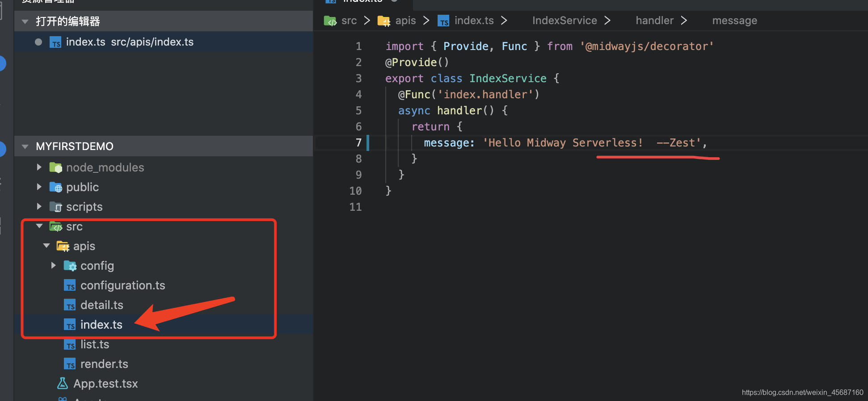Open detail.ts in the file tree

coord(102,305)
